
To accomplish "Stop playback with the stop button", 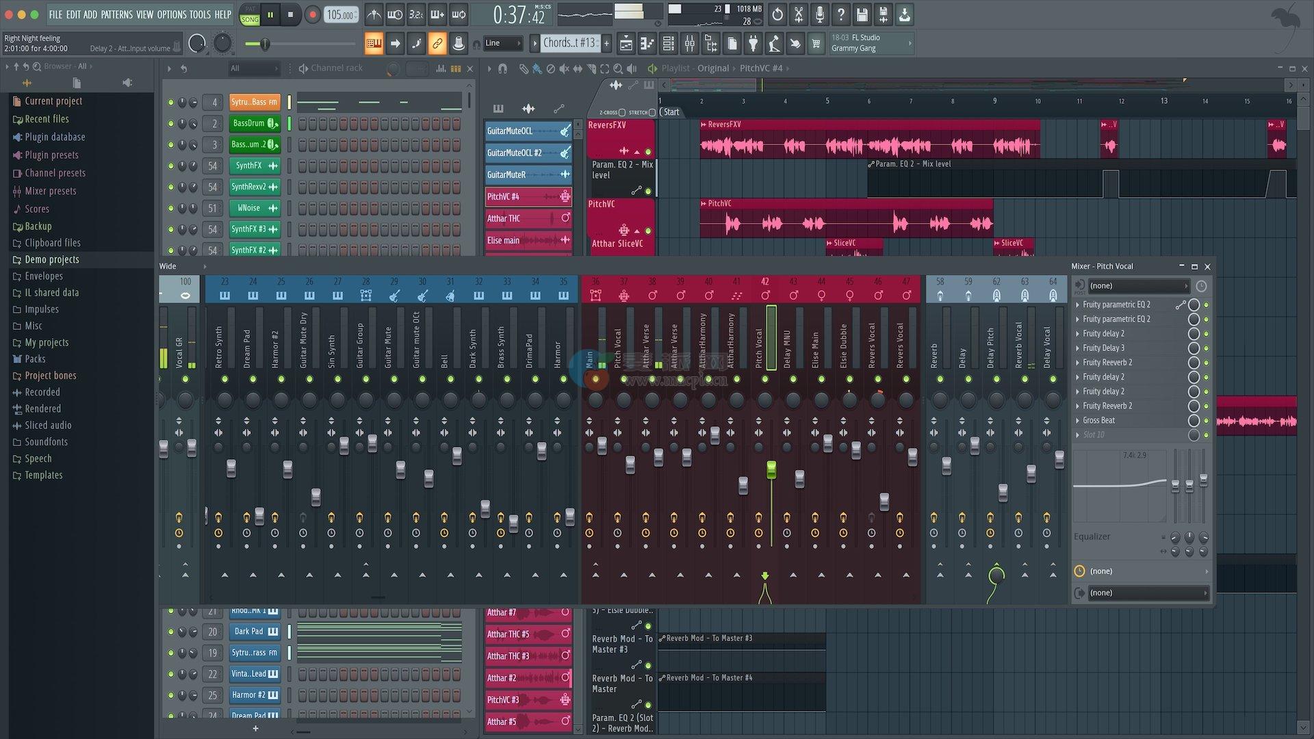I will coord(290,14).
